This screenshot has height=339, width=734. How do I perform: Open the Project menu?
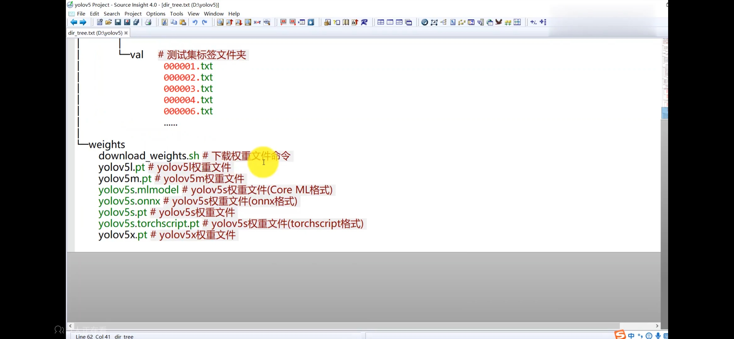point(133,13)
